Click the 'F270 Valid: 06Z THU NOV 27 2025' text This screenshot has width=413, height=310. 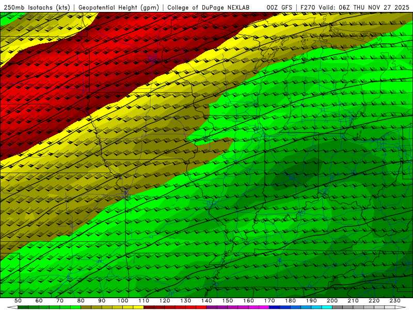click(355, 7)
